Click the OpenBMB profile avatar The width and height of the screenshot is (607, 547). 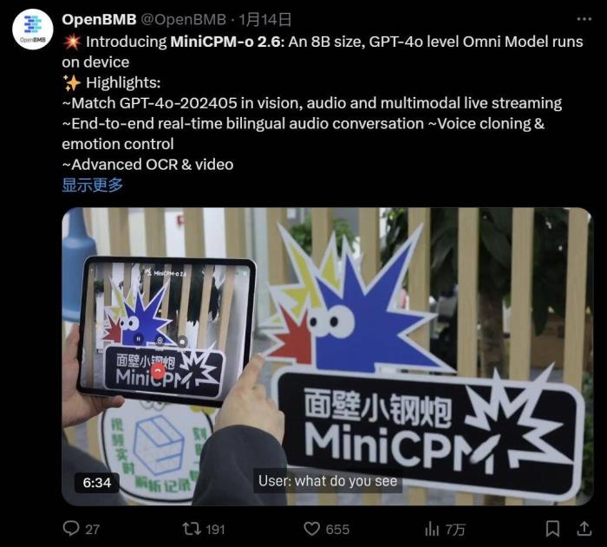coord(33,29)
